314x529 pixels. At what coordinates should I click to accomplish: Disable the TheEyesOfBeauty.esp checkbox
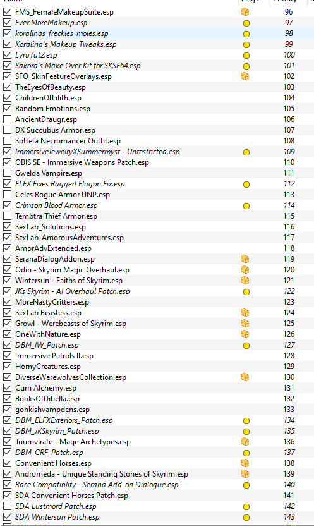7,87
